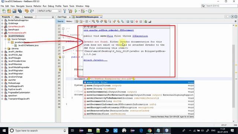The height and width of the screenshot is (134, 238).
Task: Follow the IOException link in Javadoc popup
Action: coord(140,36)
